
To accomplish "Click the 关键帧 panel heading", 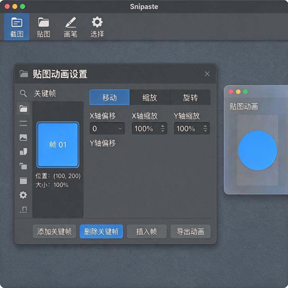I will (x=45, y=93).
